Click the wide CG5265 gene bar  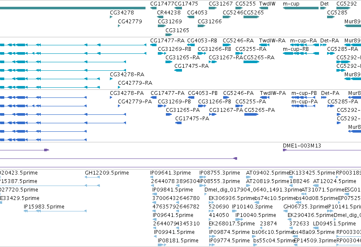tap(252, 17)
